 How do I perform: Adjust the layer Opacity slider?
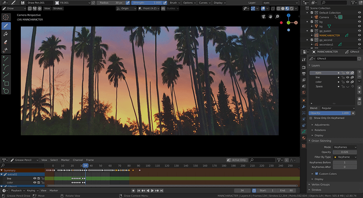[330, 113]
